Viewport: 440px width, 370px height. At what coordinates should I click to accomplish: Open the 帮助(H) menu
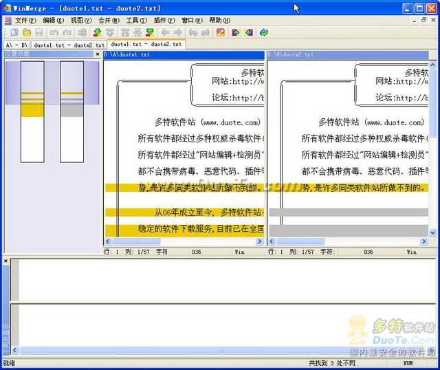pos(220,20)
